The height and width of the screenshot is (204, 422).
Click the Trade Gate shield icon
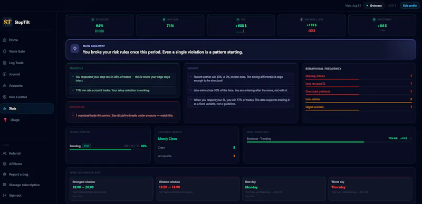(5, 52)
